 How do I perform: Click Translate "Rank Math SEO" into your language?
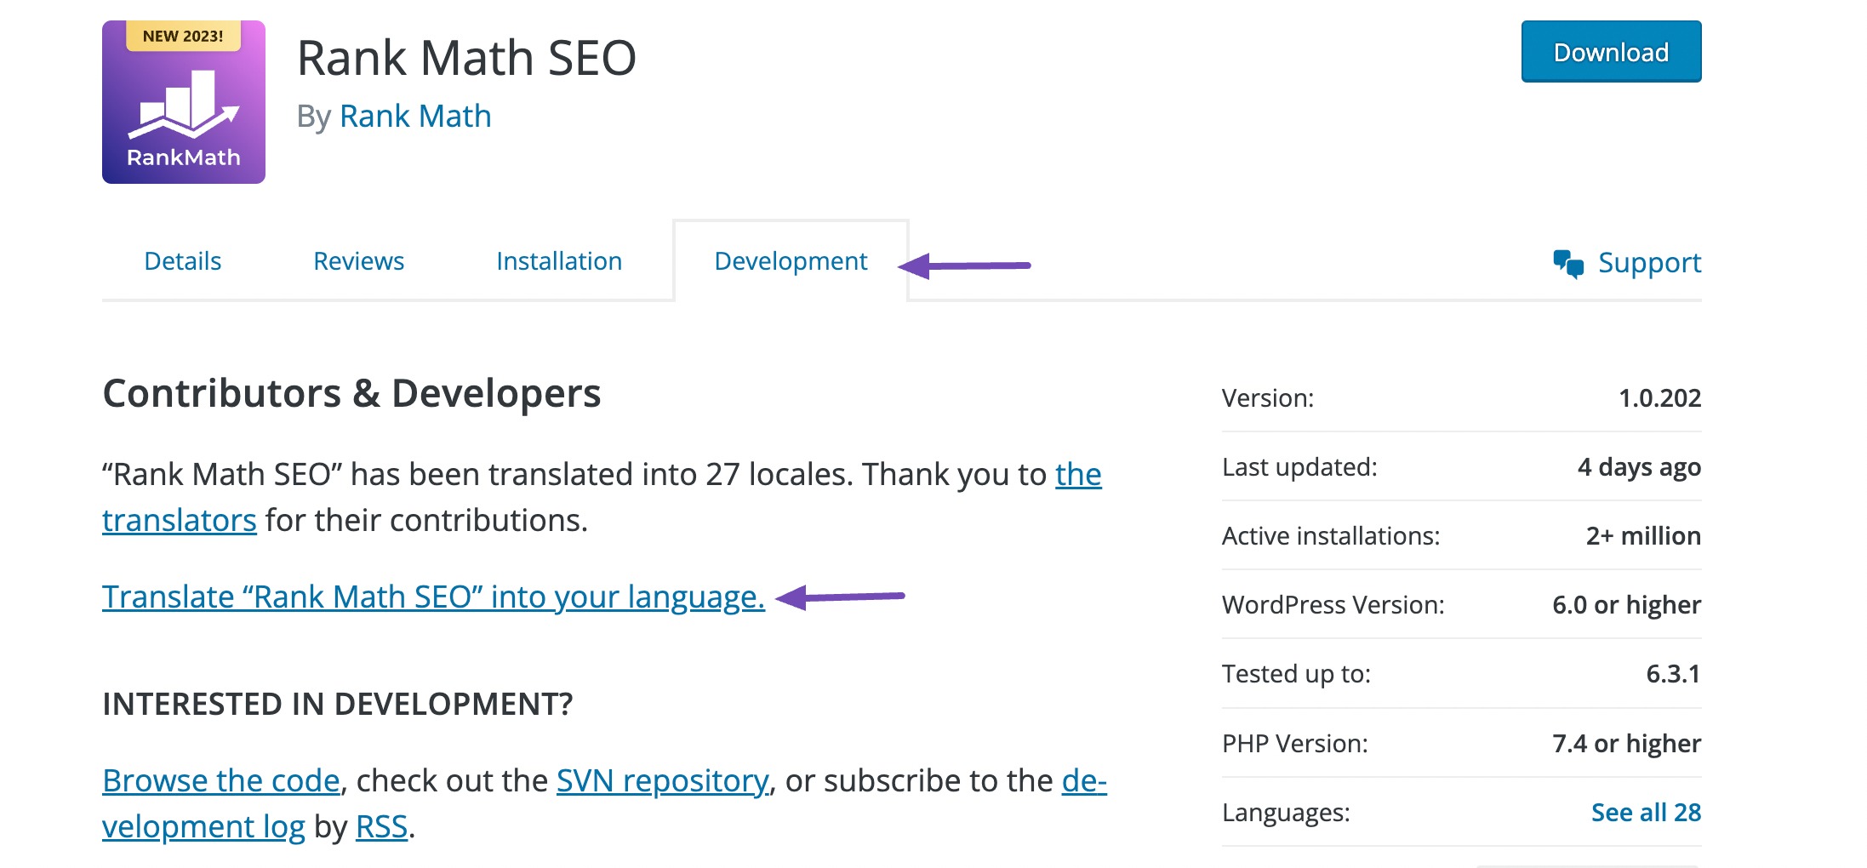click(x=433, y=597)
